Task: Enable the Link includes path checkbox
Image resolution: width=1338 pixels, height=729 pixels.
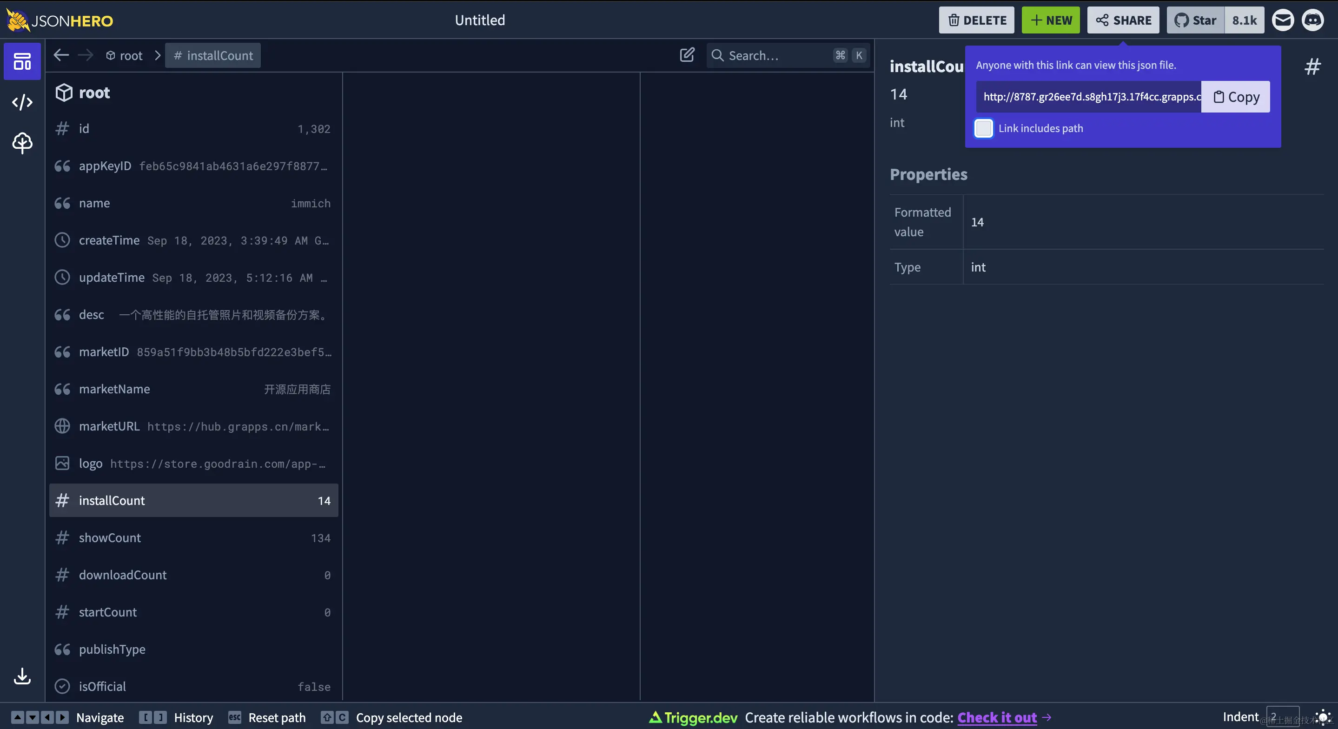Action: pos(983,128)
